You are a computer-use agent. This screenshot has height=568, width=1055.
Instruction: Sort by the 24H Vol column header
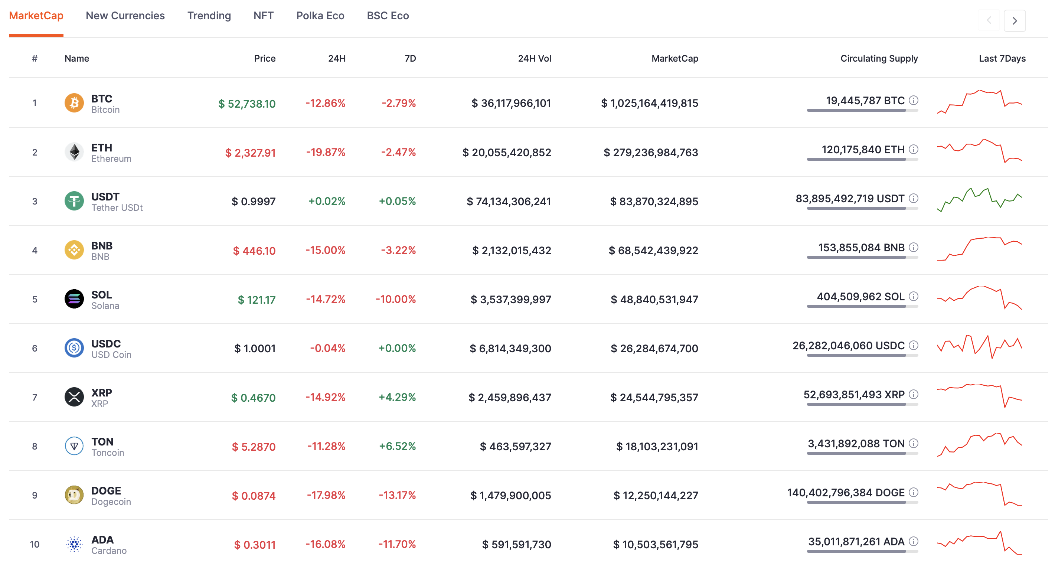point(534,59)
